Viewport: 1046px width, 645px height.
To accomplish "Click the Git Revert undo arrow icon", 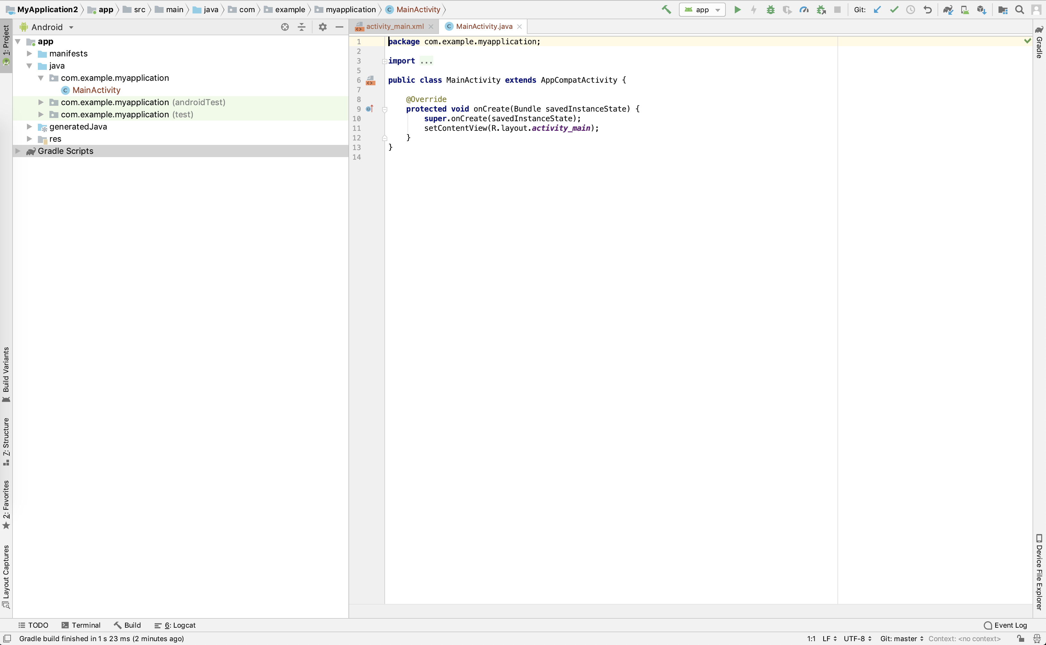I will point(927,9).
